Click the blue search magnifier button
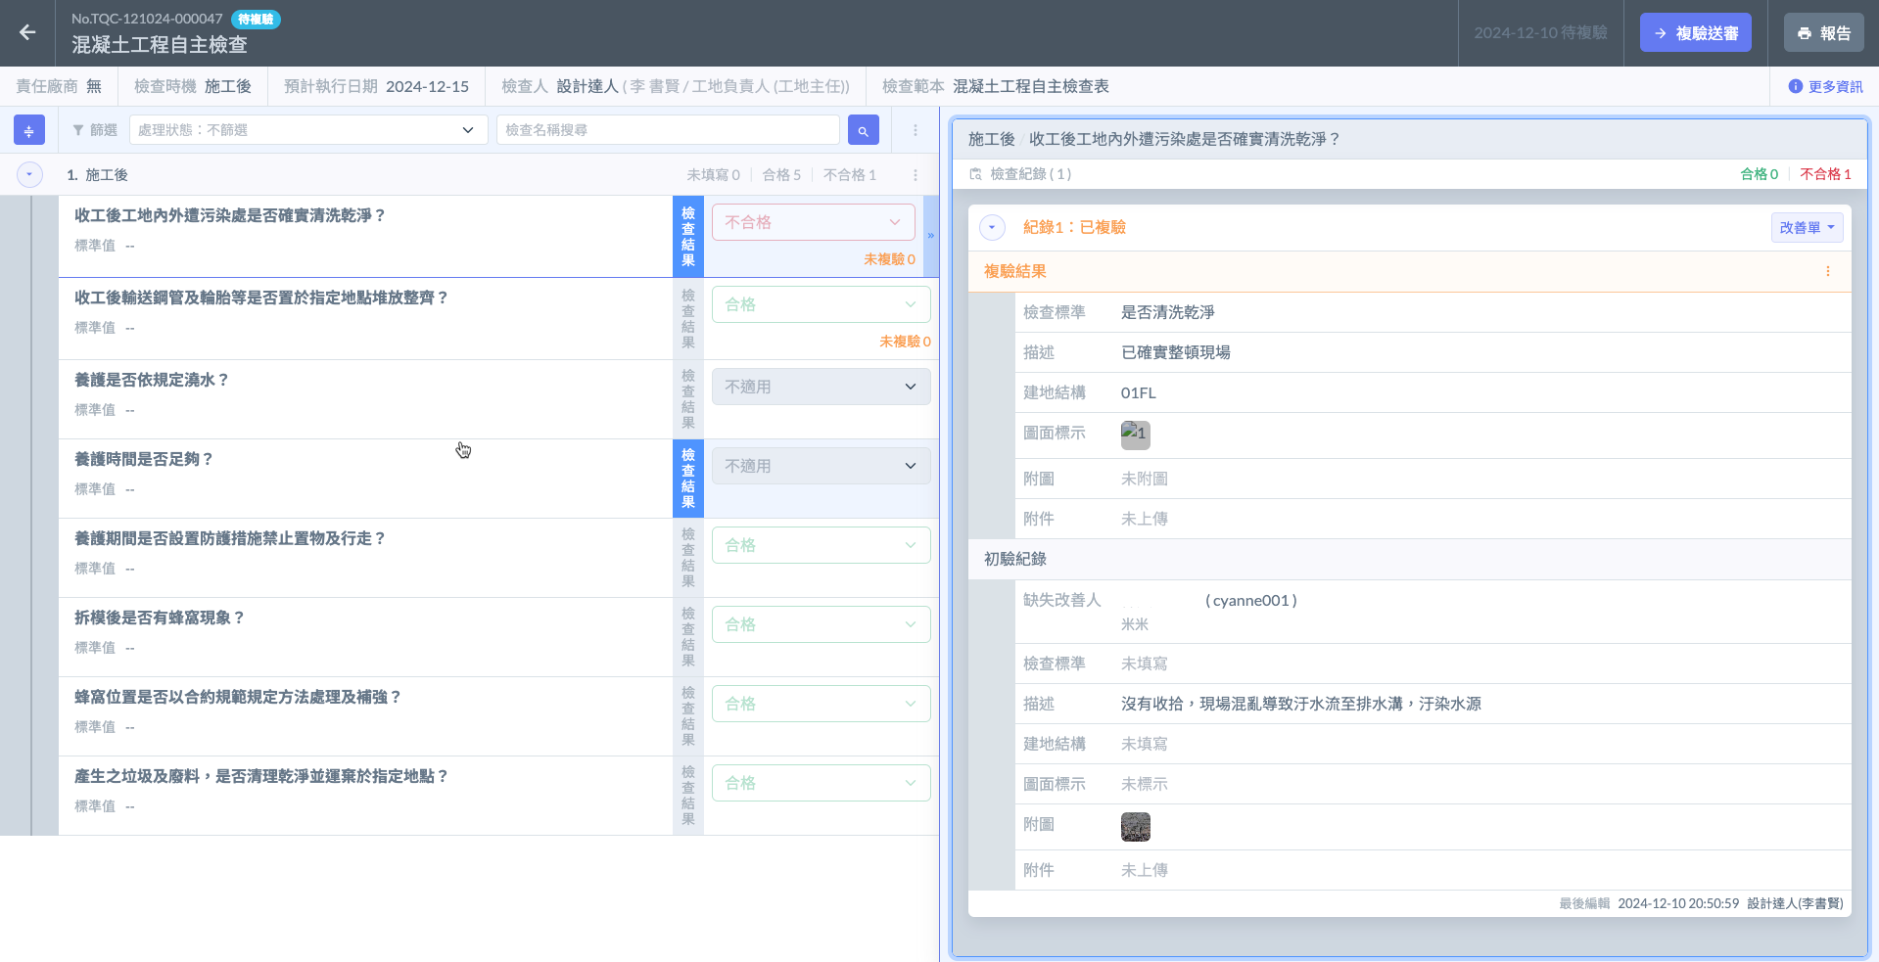The width and height of the screenshot is (1879, 962). pos(863,130)
